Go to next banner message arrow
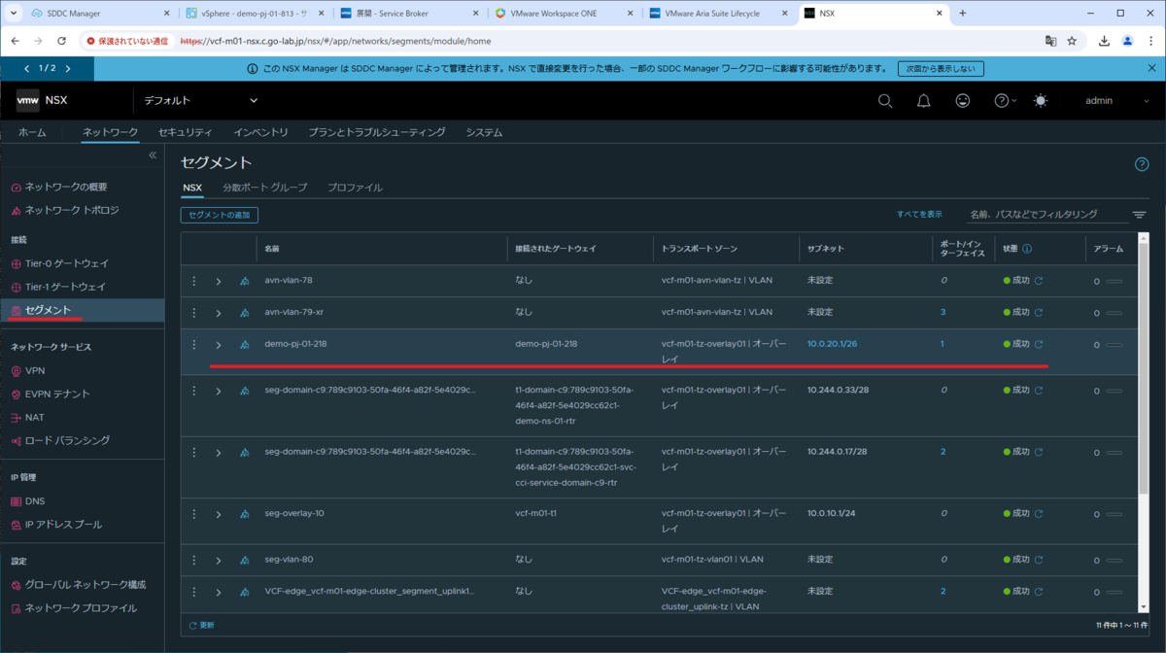The width and height of the screenshot is (1166, 653). pos(67,69)
